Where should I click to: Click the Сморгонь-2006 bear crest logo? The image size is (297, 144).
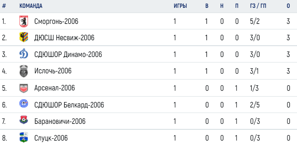click(24, 21)
